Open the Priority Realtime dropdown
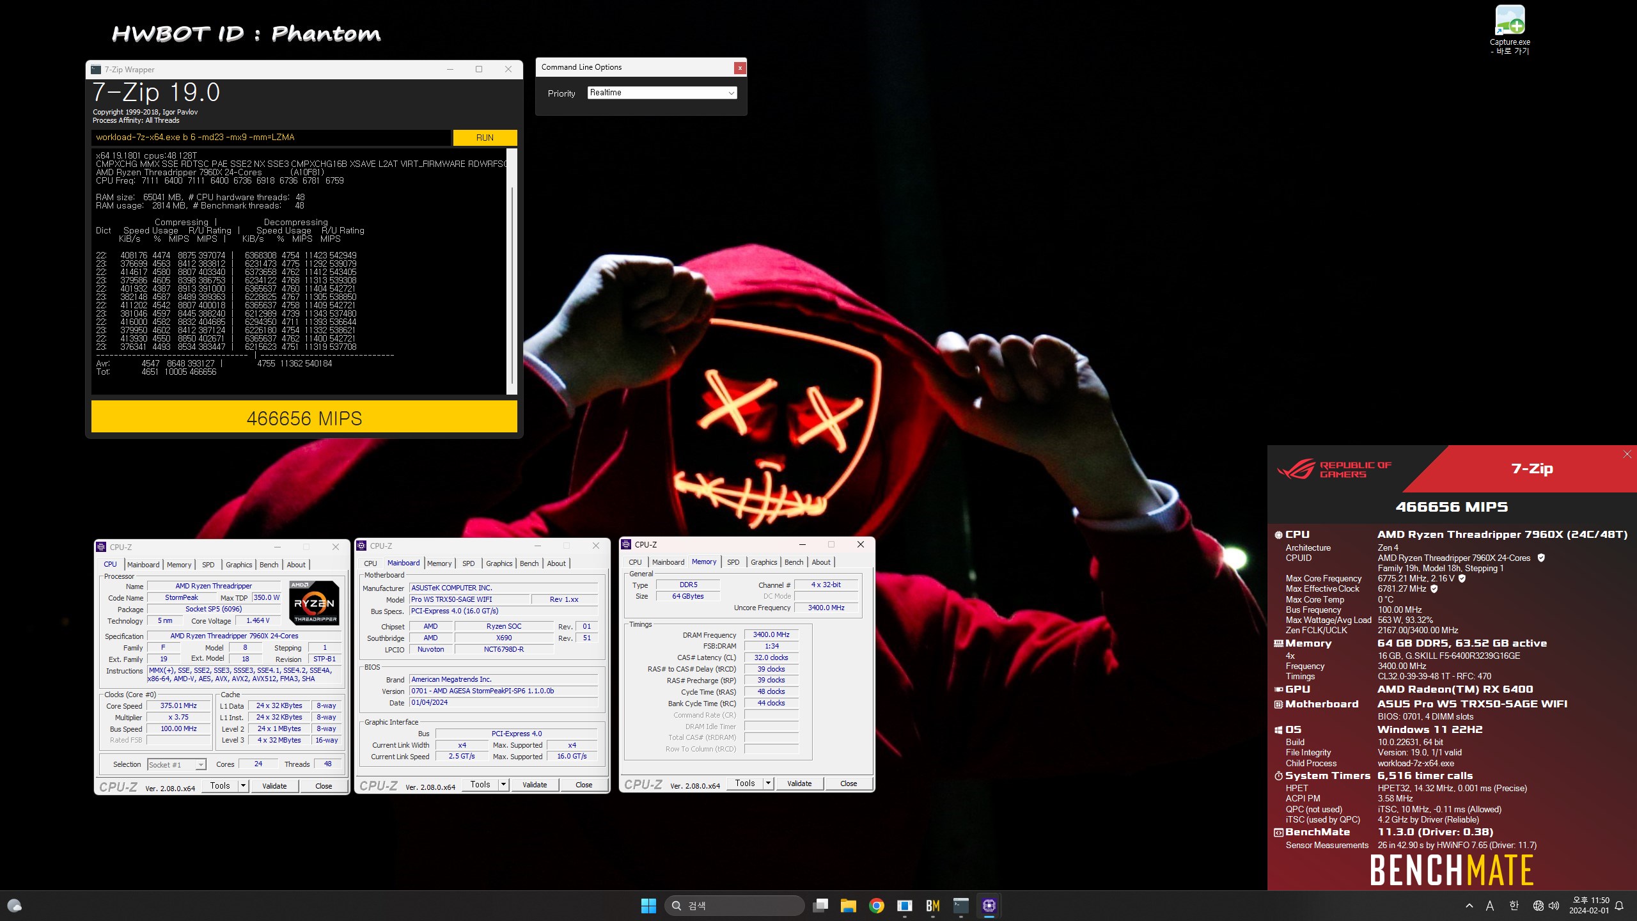Screen dimensions: 1637x921 [x=662, y=93]
